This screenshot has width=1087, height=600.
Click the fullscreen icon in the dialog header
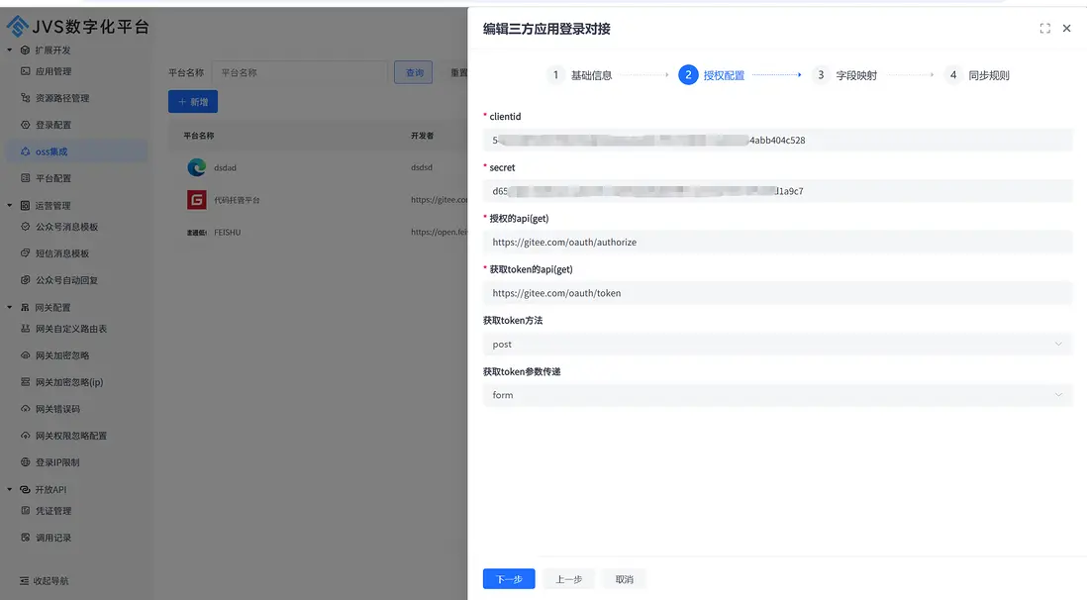[x=1044, y=29]
